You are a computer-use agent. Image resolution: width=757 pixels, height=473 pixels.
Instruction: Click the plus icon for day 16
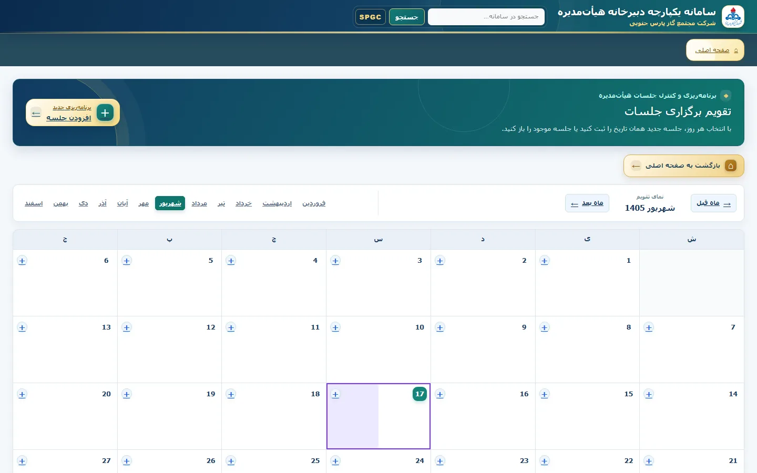click(440, 394)
